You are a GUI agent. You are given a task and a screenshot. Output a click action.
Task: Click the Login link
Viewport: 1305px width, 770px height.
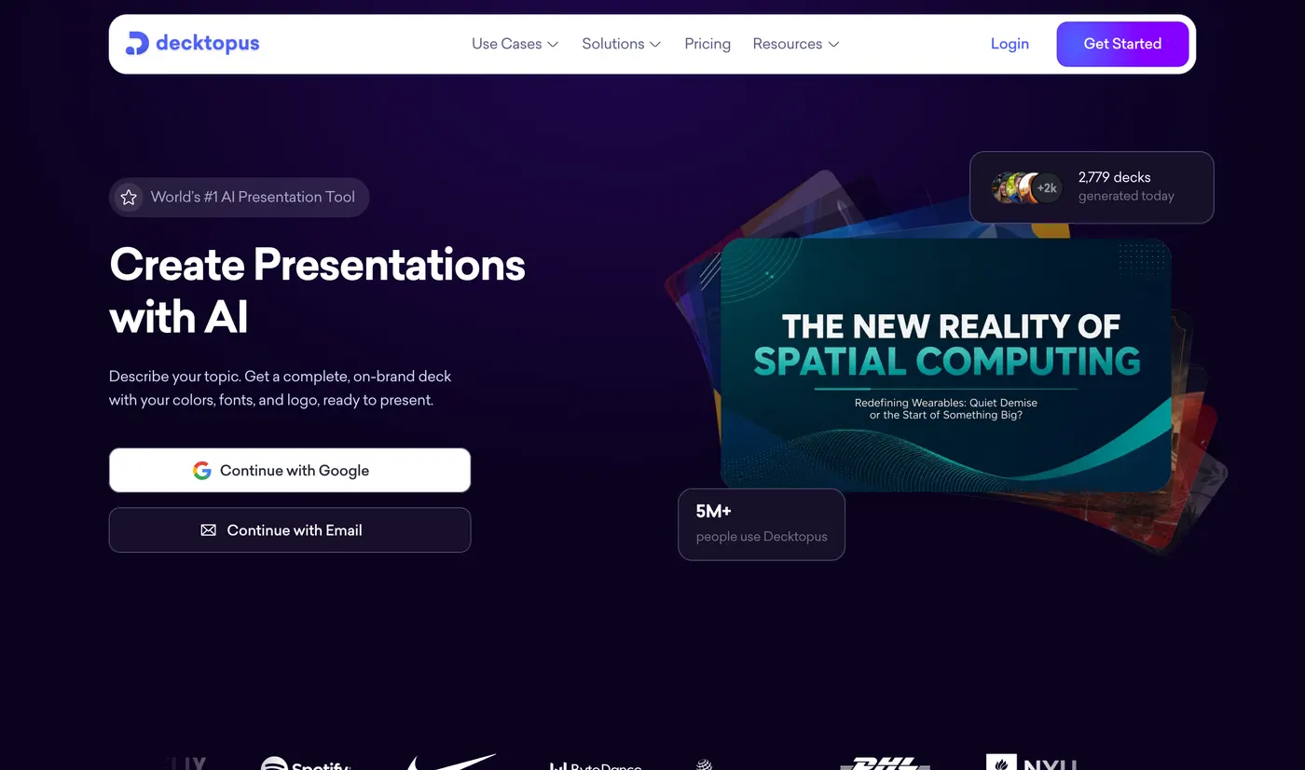(x=1010, y=44)
